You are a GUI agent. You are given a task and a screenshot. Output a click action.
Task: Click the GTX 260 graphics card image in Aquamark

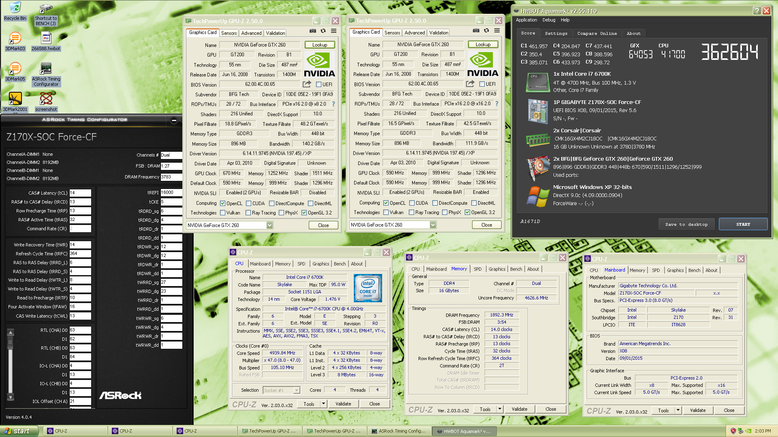pos(537,169)
